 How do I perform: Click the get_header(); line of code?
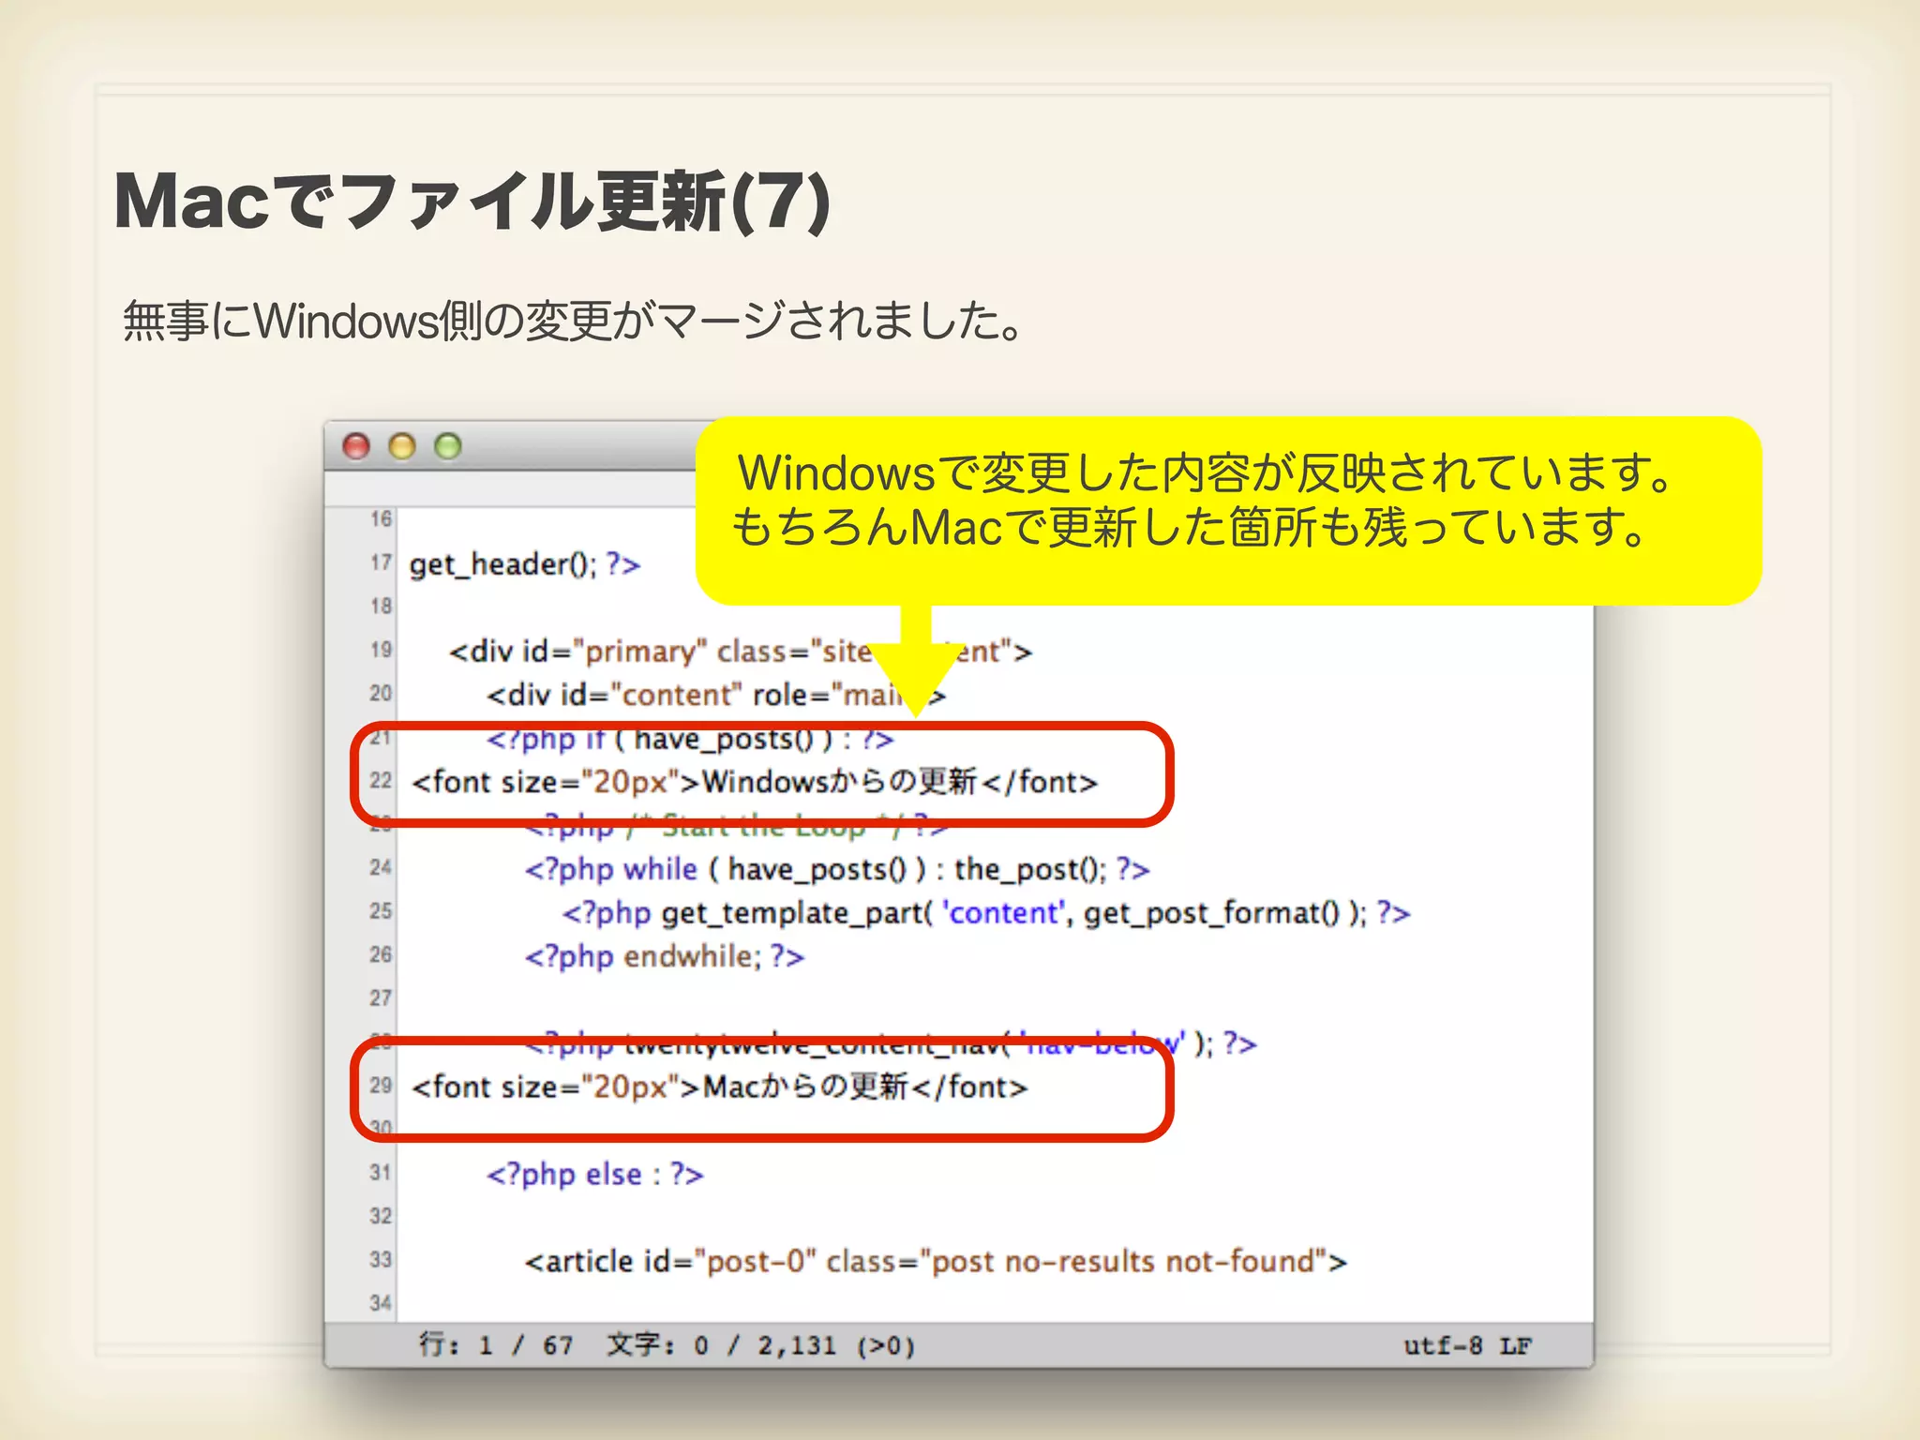[x=524, y=564]
